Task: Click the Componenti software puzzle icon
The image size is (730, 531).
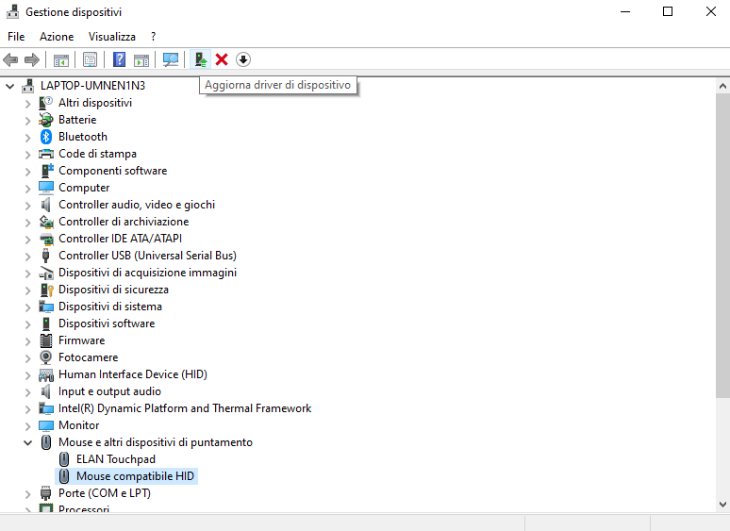Action: (46, 171)
